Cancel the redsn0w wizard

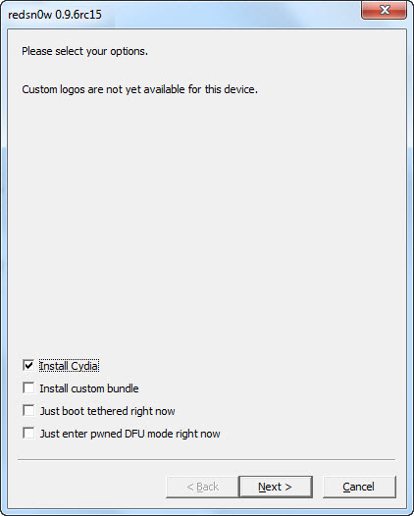coord(359,487)
